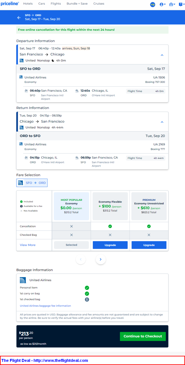Show next fare options with right arrow
185x365 pixels.
[101, 259]
